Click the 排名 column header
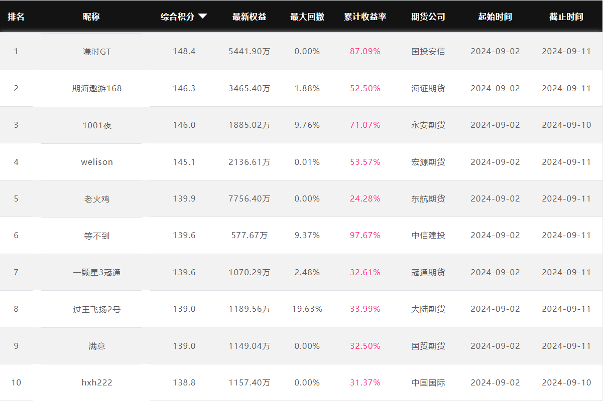Image resolution: width=603 pixels, height=401 pixels. pos(16,17)
